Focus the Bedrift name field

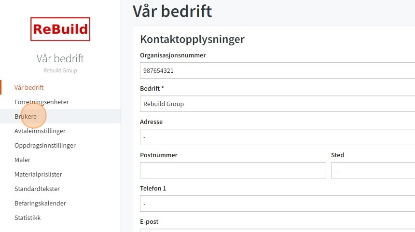pos(277,104)
